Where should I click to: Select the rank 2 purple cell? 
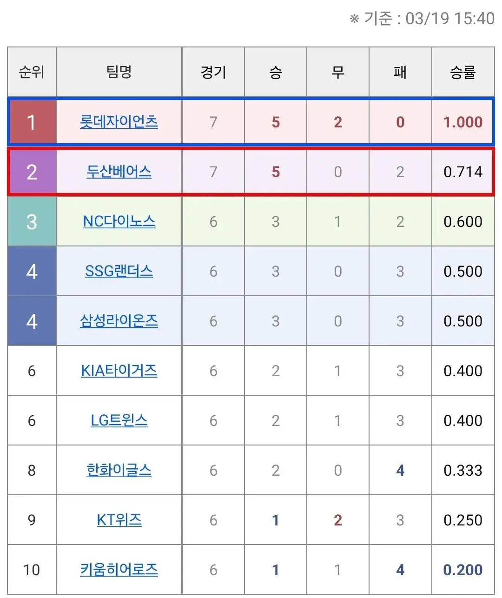[x=31, y=172]
